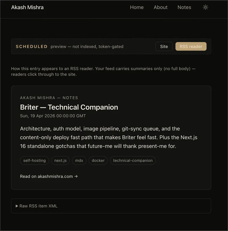Click the post title Briter — Technical Companion
This screenshot has height=231, width=228.
tap(69, 107)
